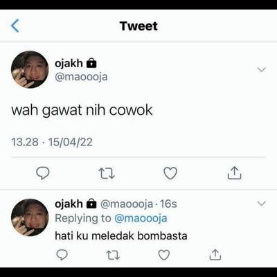Screen dimensions: 277x277
Task: Open the 16s timestamp on the reply
Action: pyautogui.click(x=168, y=204)
